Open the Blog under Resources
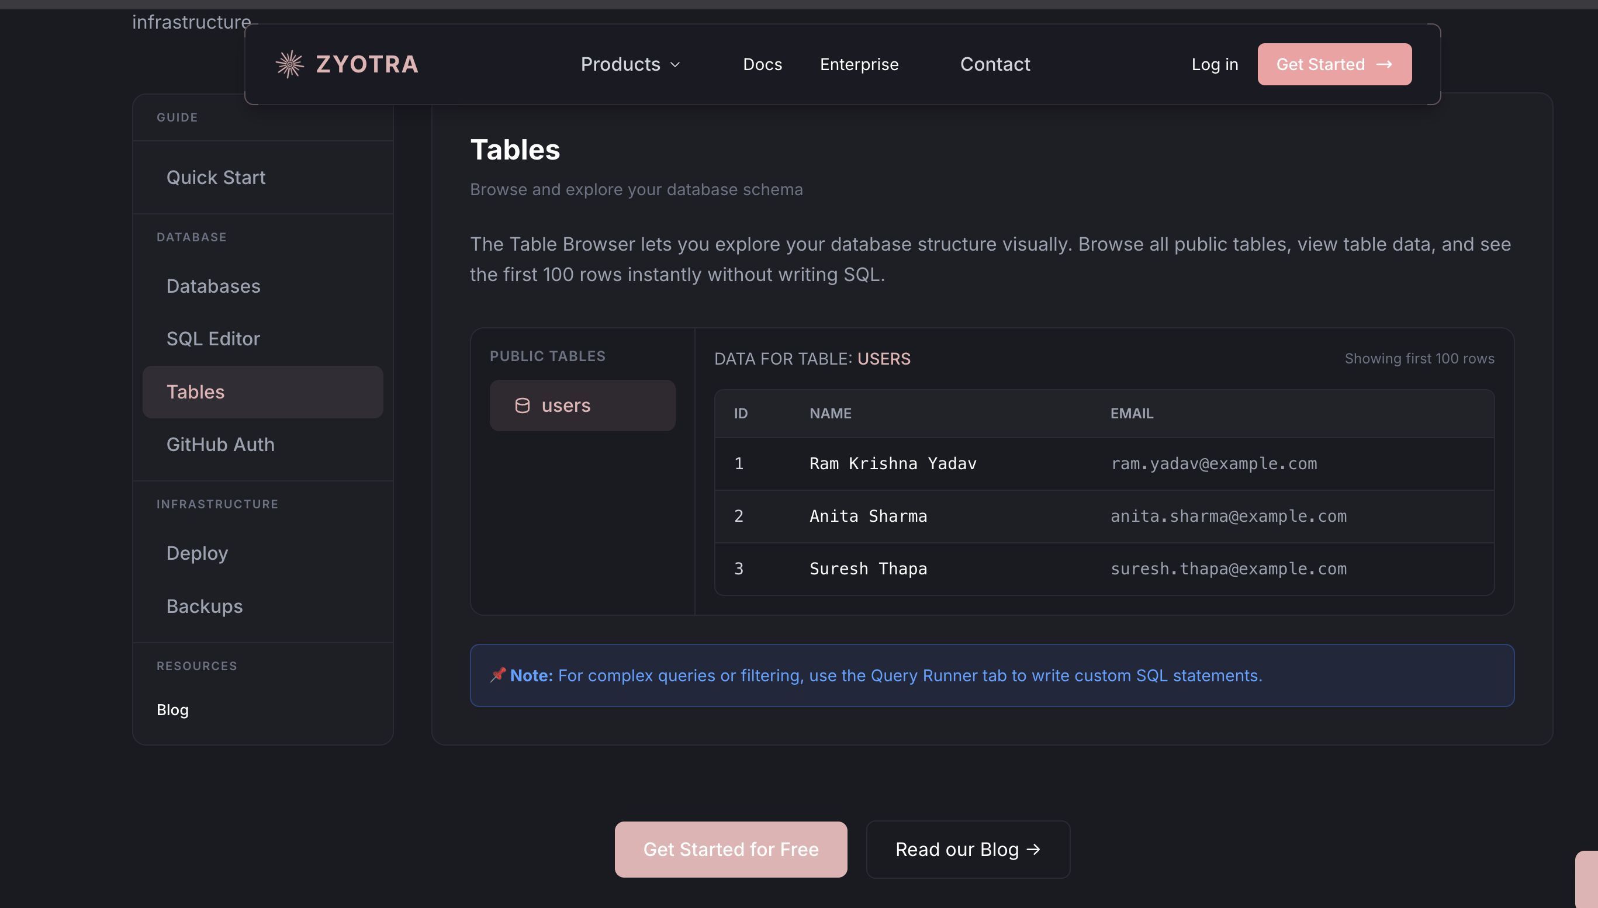The height and width of the screenshot is (908, 1598). (172, 709)
